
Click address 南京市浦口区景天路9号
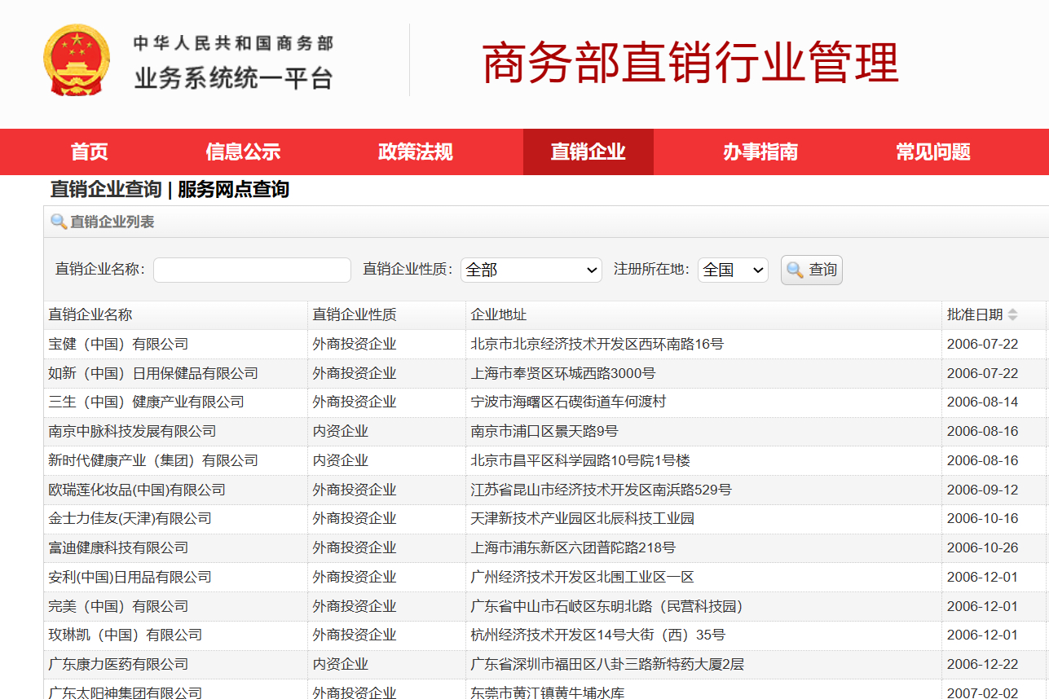pos(544,431)
